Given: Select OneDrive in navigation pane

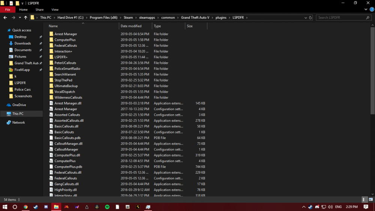Looking at the screenshot, I should coord(19,105).
